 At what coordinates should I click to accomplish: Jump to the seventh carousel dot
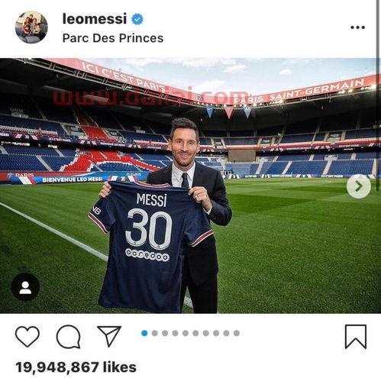tap(206, 333)
